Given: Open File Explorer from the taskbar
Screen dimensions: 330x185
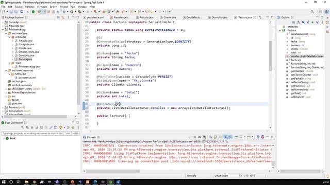Looking at the screenshot, I should click(26, 182).
